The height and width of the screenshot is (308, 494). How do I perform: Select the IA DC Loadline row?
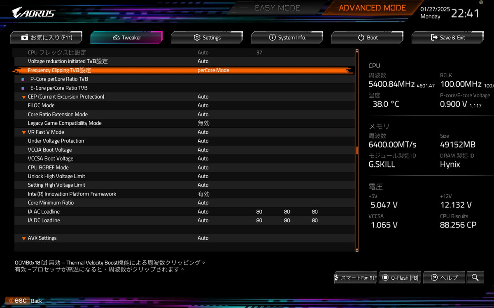tap(184, 221)
